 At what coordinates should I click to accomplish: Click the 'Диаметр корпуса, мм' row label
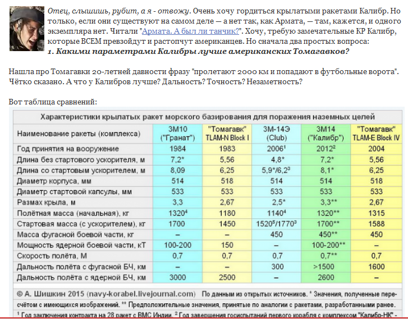tap(59, 181)
